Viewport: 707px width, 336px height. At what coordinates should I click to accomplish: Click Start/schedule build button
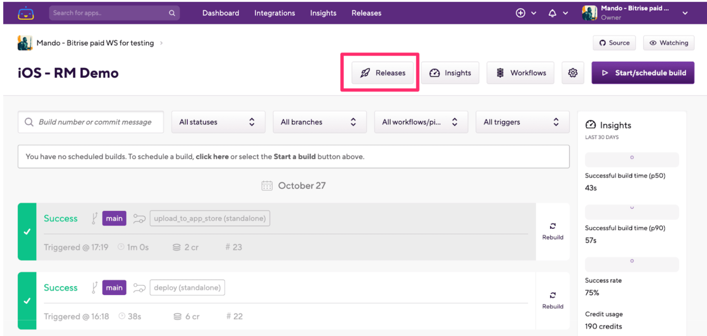[x=643, y=73]
